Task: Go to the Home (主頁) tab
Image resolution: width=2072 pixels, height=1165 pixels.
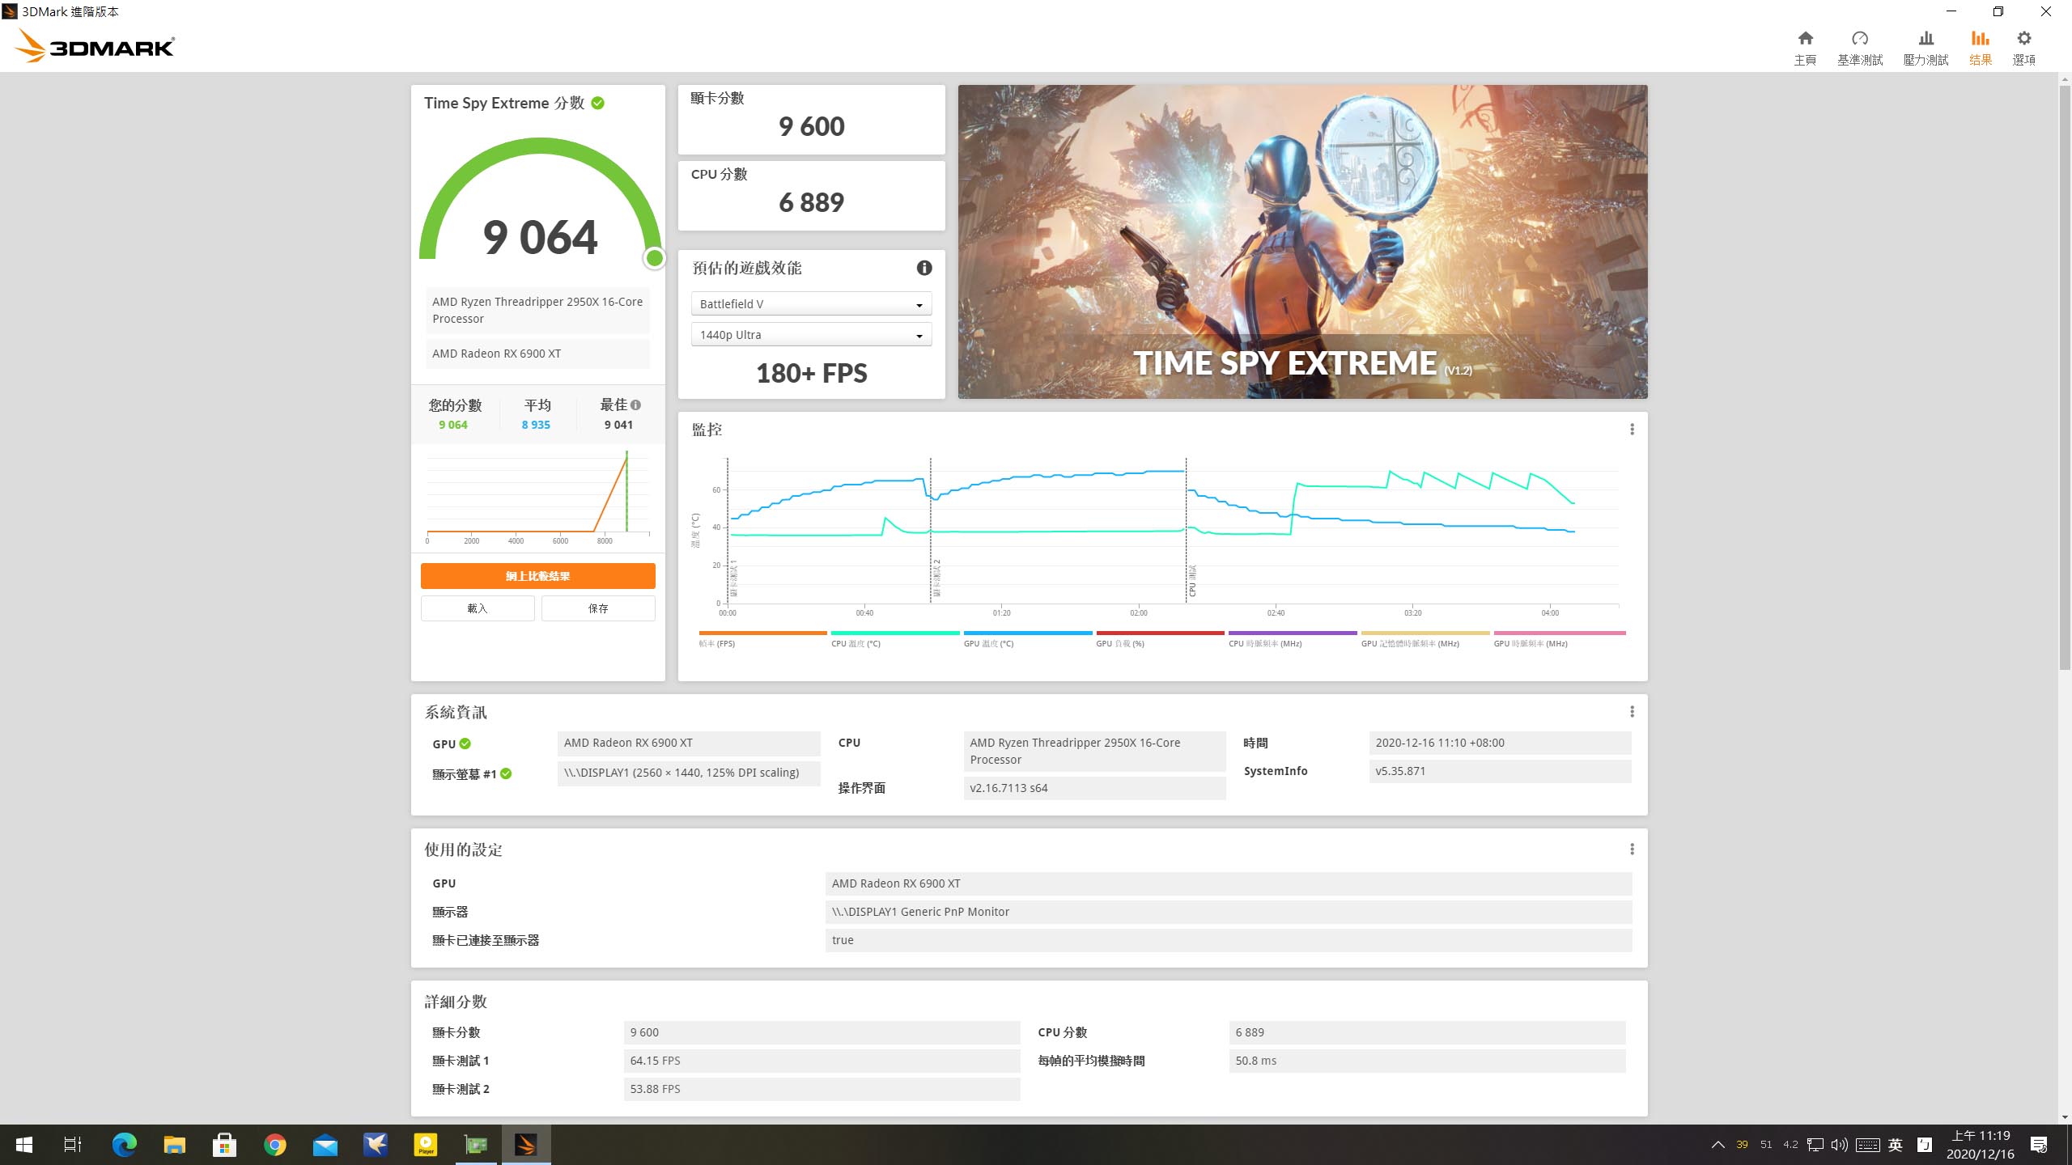Action: tap(1805, 48)
